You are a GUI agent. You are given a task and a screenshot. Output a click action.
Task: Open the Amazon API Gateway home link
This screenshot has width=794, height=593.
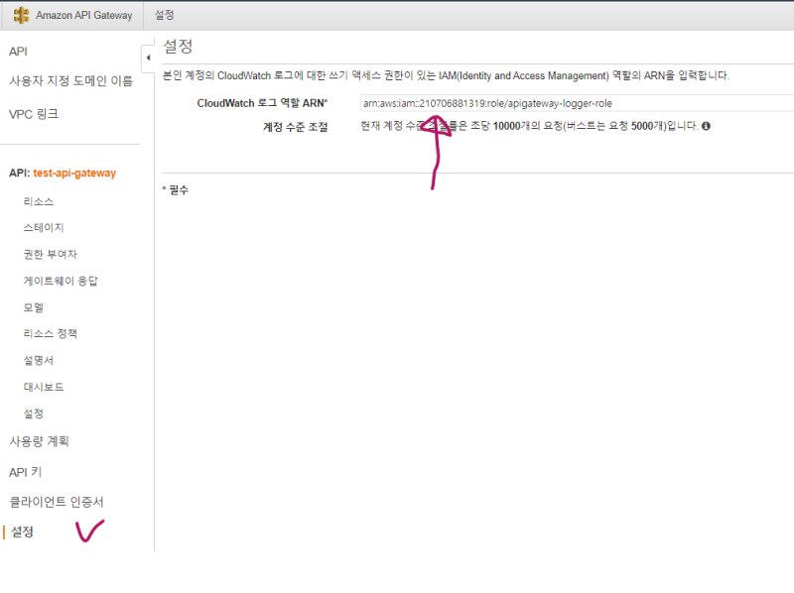click(x=83, y=15)
